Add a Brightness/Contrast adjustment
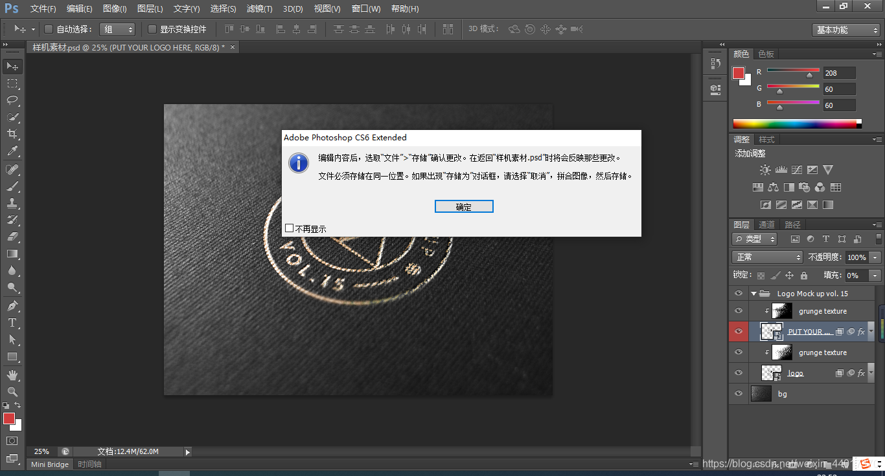The width and height of the screenshot is (885, 476). tap(765, 170)
